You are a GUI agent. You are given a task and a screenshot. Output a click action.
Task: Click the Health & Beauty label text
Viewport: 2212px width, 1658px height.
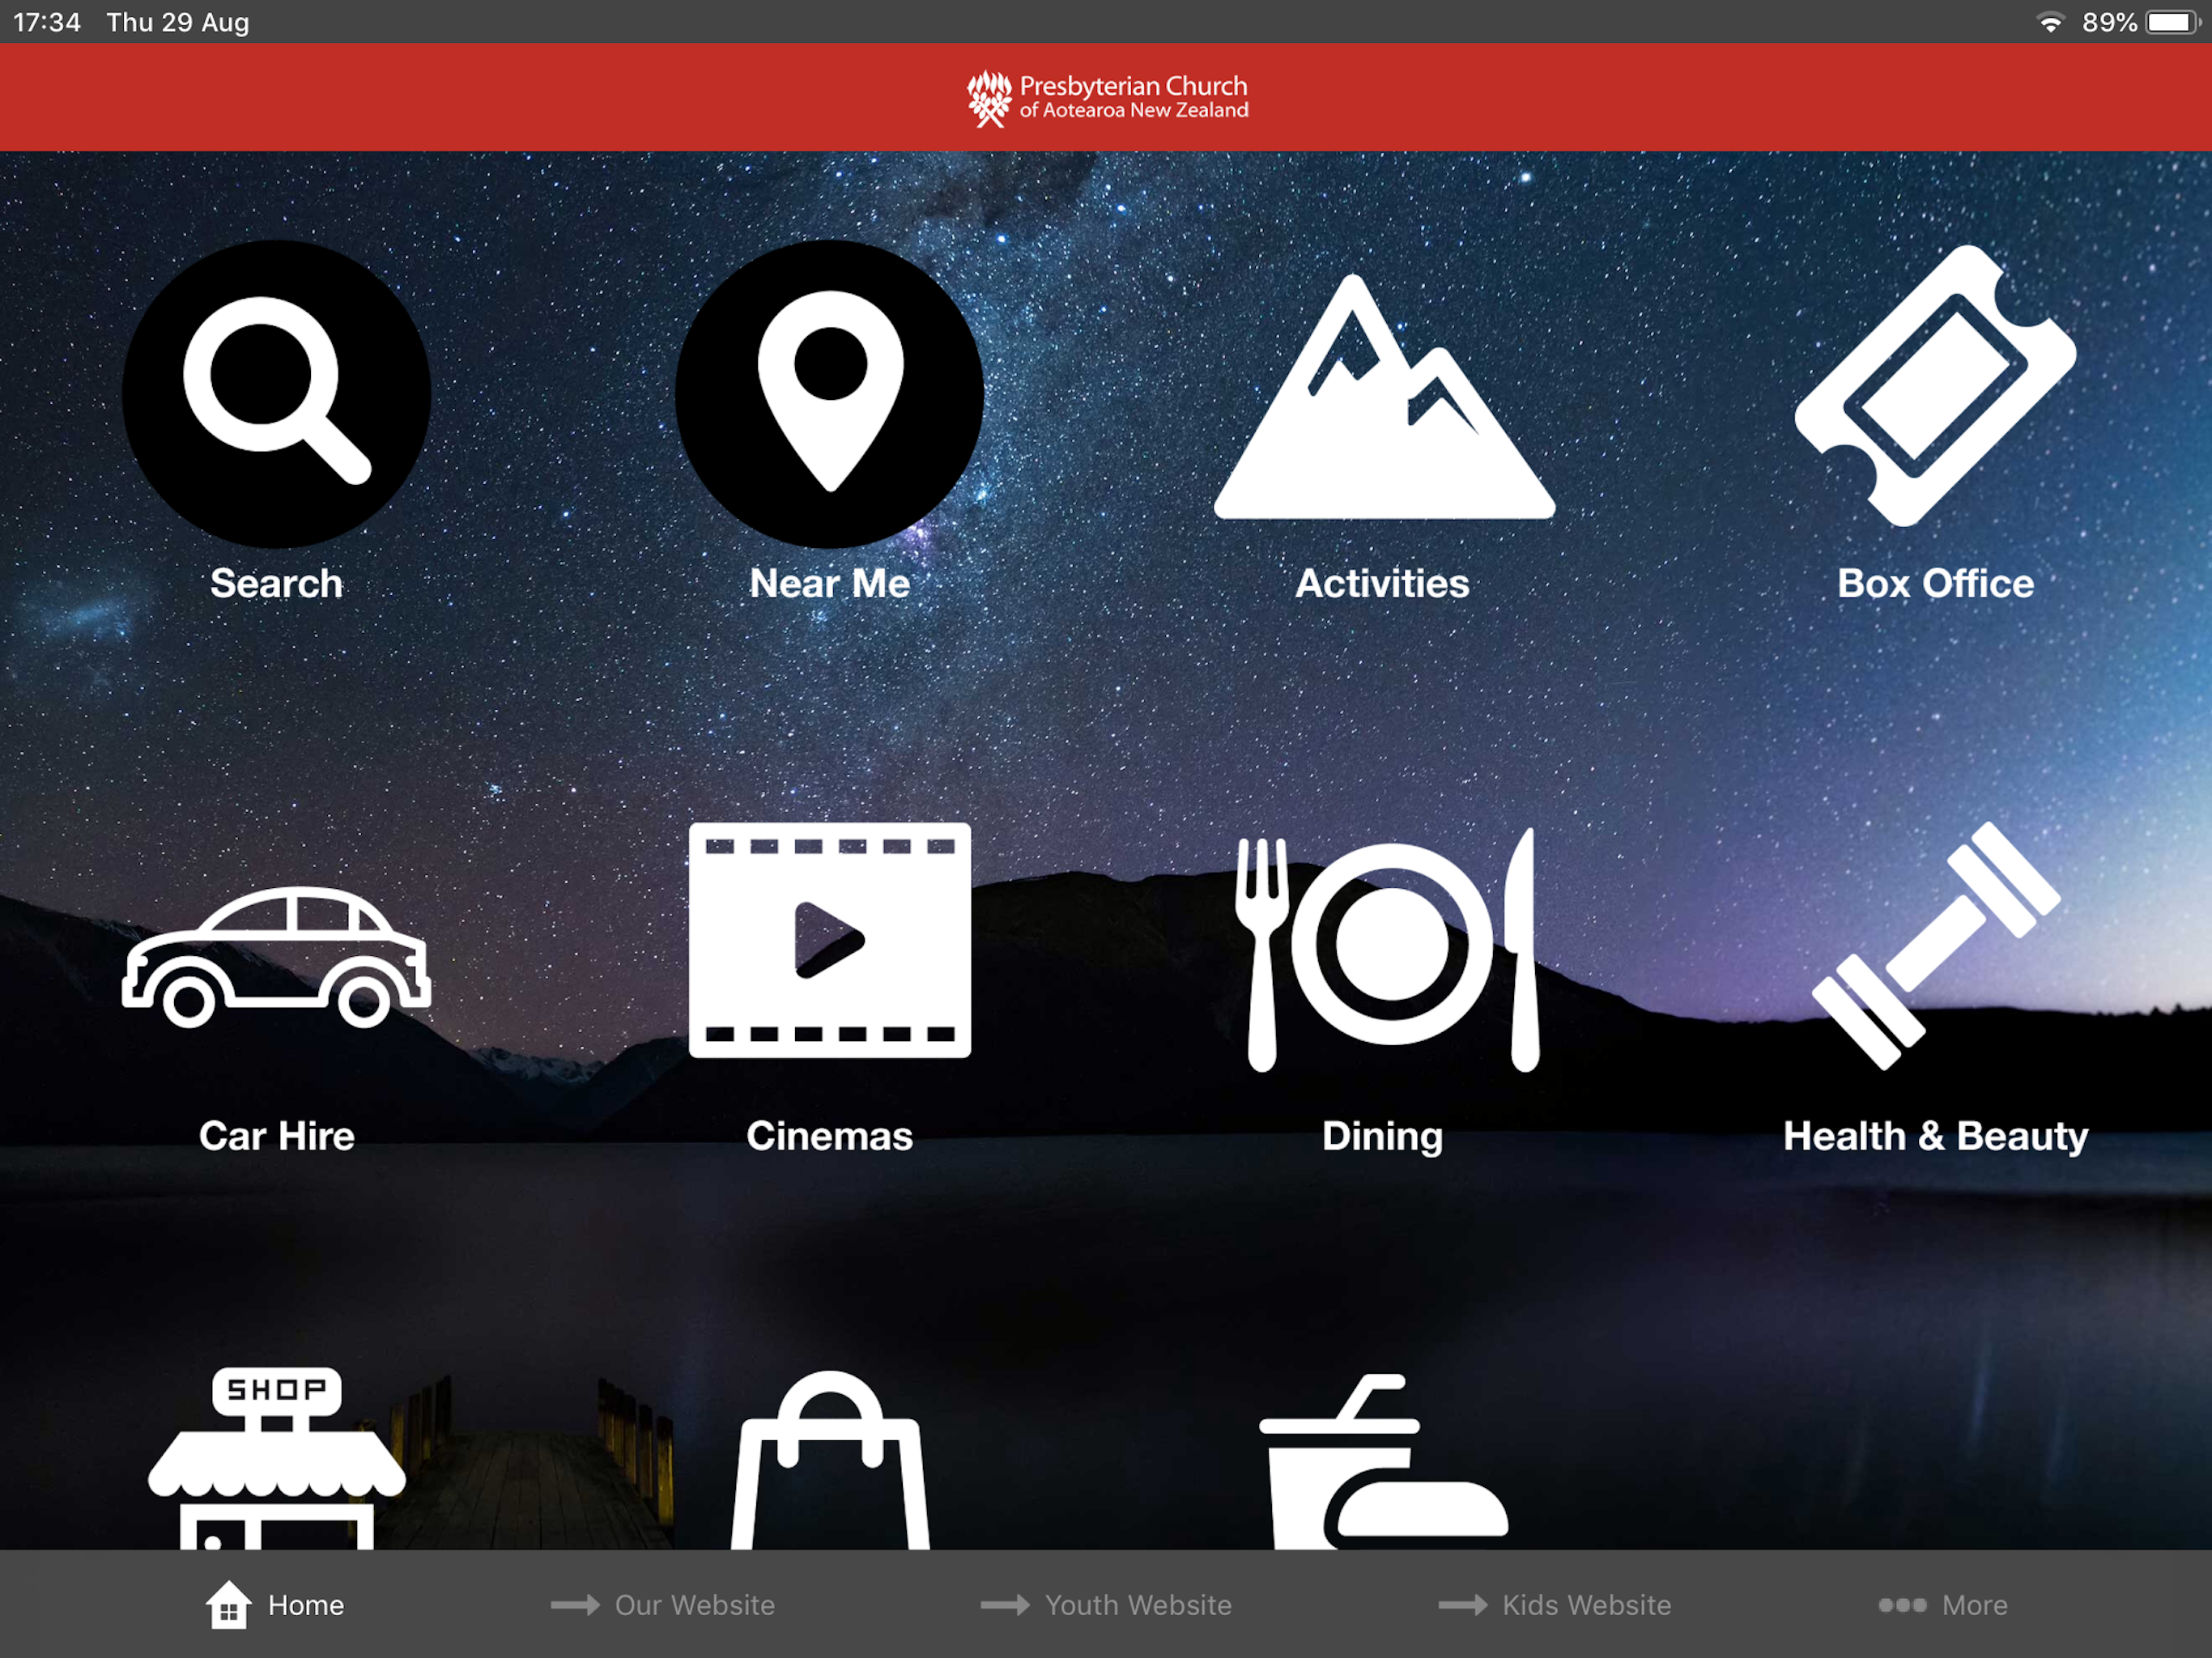click(1936, 1136)
